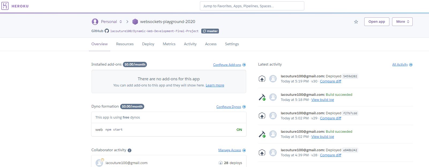Click the Heroku logo icon
The image size is (429, 167).
pos(5,6)
